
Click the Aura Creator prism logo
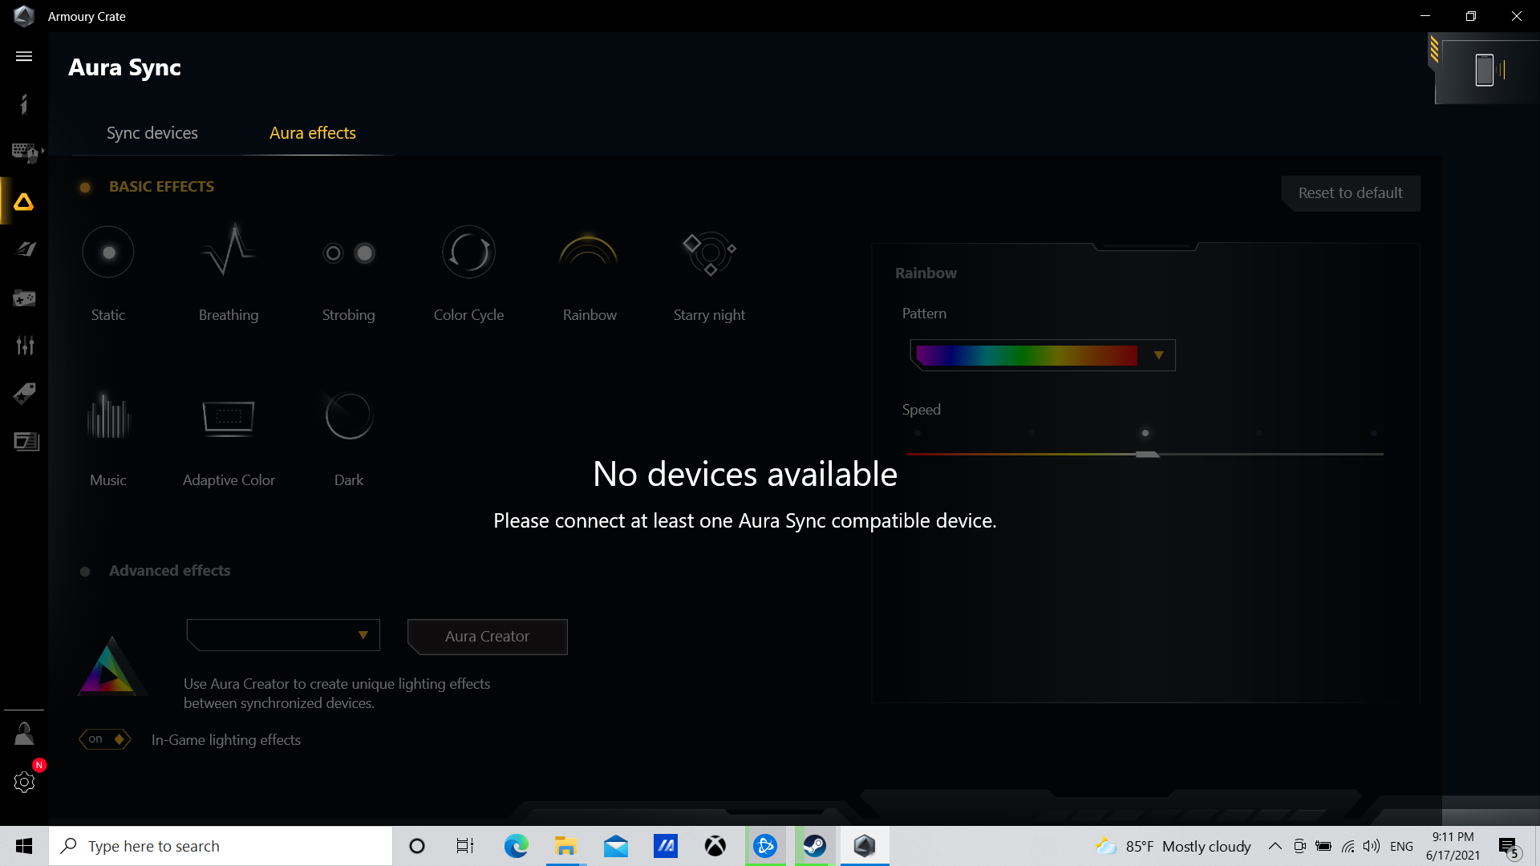tap(111, 666)
